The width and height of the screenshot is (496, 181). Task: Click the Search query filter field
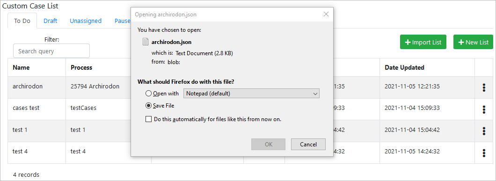51,51
